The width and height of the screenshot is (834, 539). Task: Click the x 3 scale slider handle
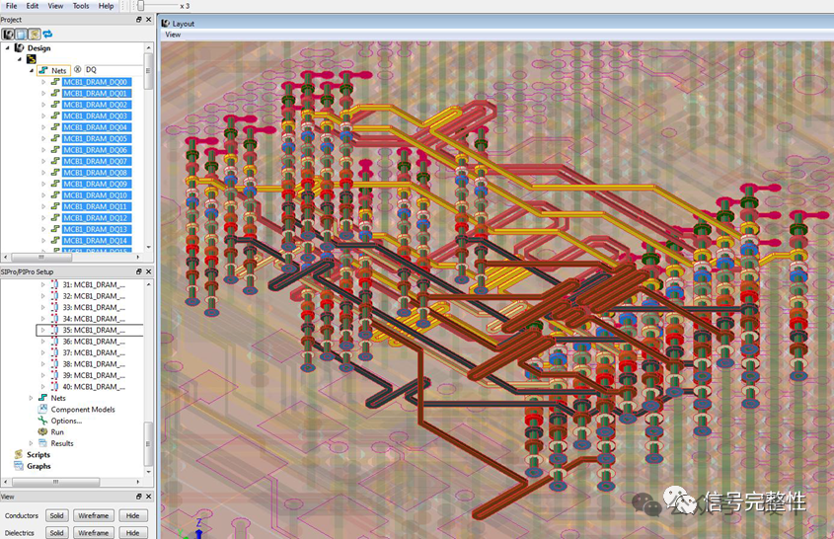(x=140, y=6)
